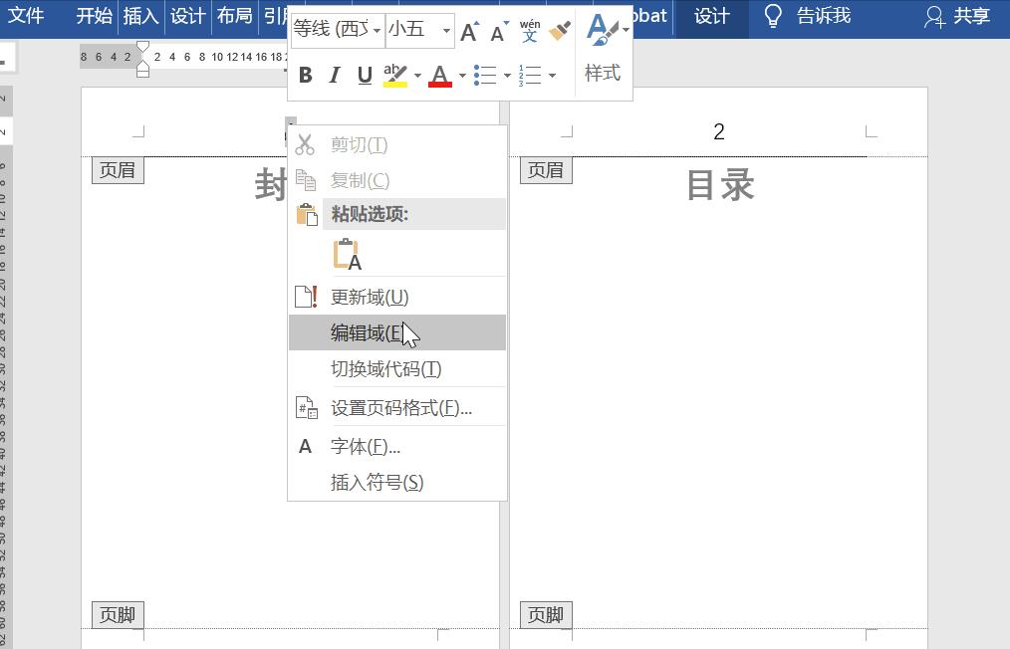Image resolution: width=1010 pixels, height=649 pixels.
Task: Apply underline formatting on the mini toolbar
Action: click(363, 75)
